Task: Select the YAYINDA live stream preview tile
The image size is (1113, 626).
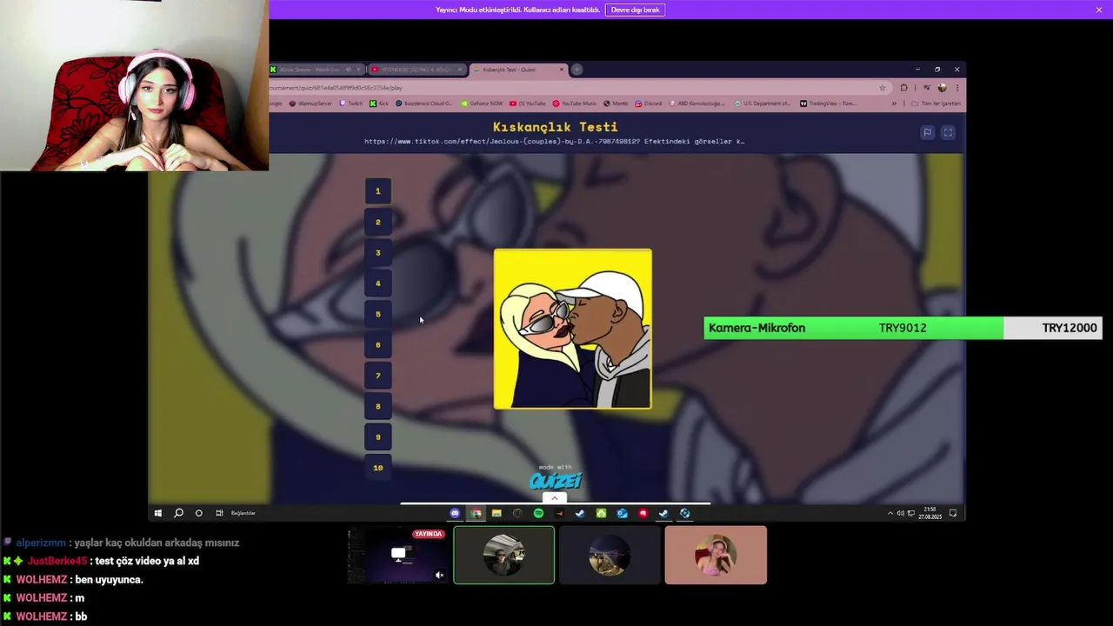Action: (398, 555)
